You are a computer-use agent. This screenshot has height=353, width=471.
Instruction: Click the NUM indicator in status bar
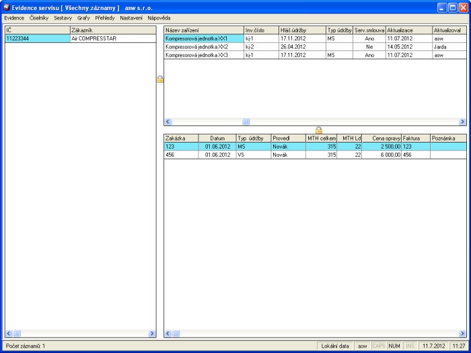[x=394, y=346]
